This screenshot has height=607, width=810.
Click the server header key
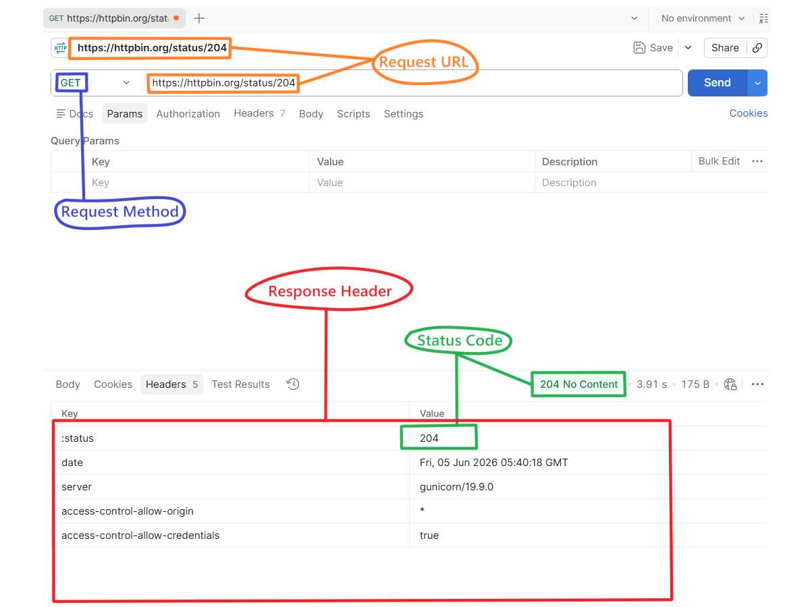(76, 487)
